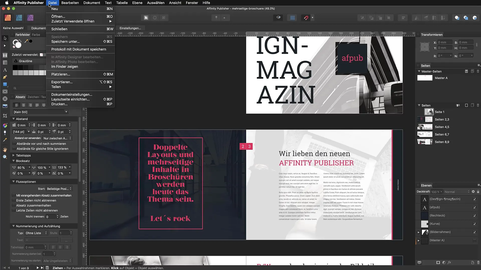Expand the (Bilderrahmen) layer group
481x270 pixels.
(x=418, y=232)
